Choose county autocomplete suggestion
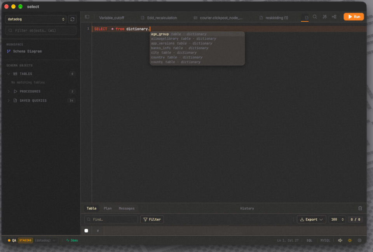 (197, 62)
